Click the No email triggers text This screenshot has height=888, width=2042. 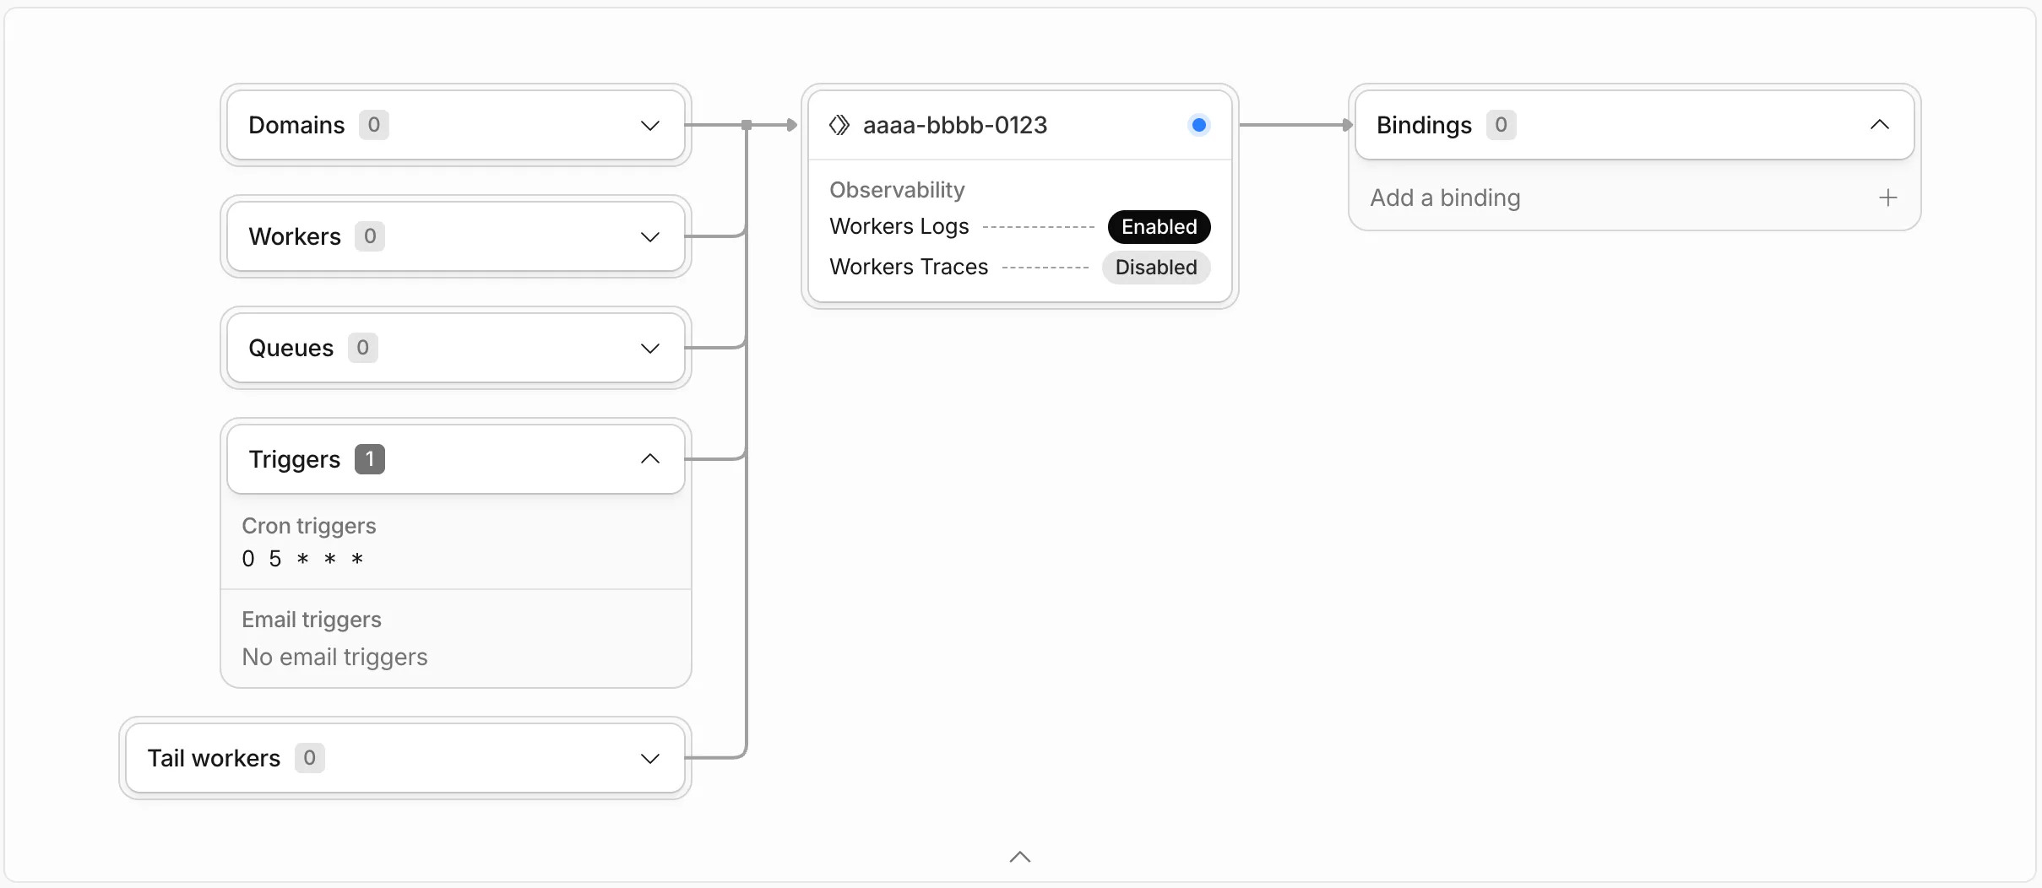(334, 657)
